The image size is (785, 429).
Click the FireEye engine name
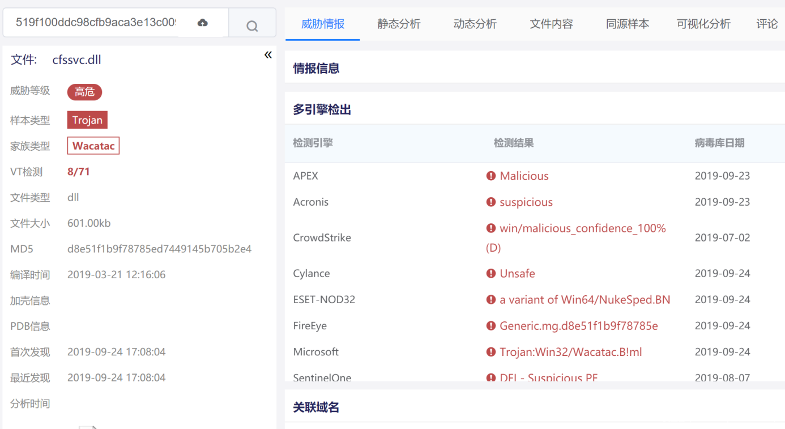coord(310,326)
